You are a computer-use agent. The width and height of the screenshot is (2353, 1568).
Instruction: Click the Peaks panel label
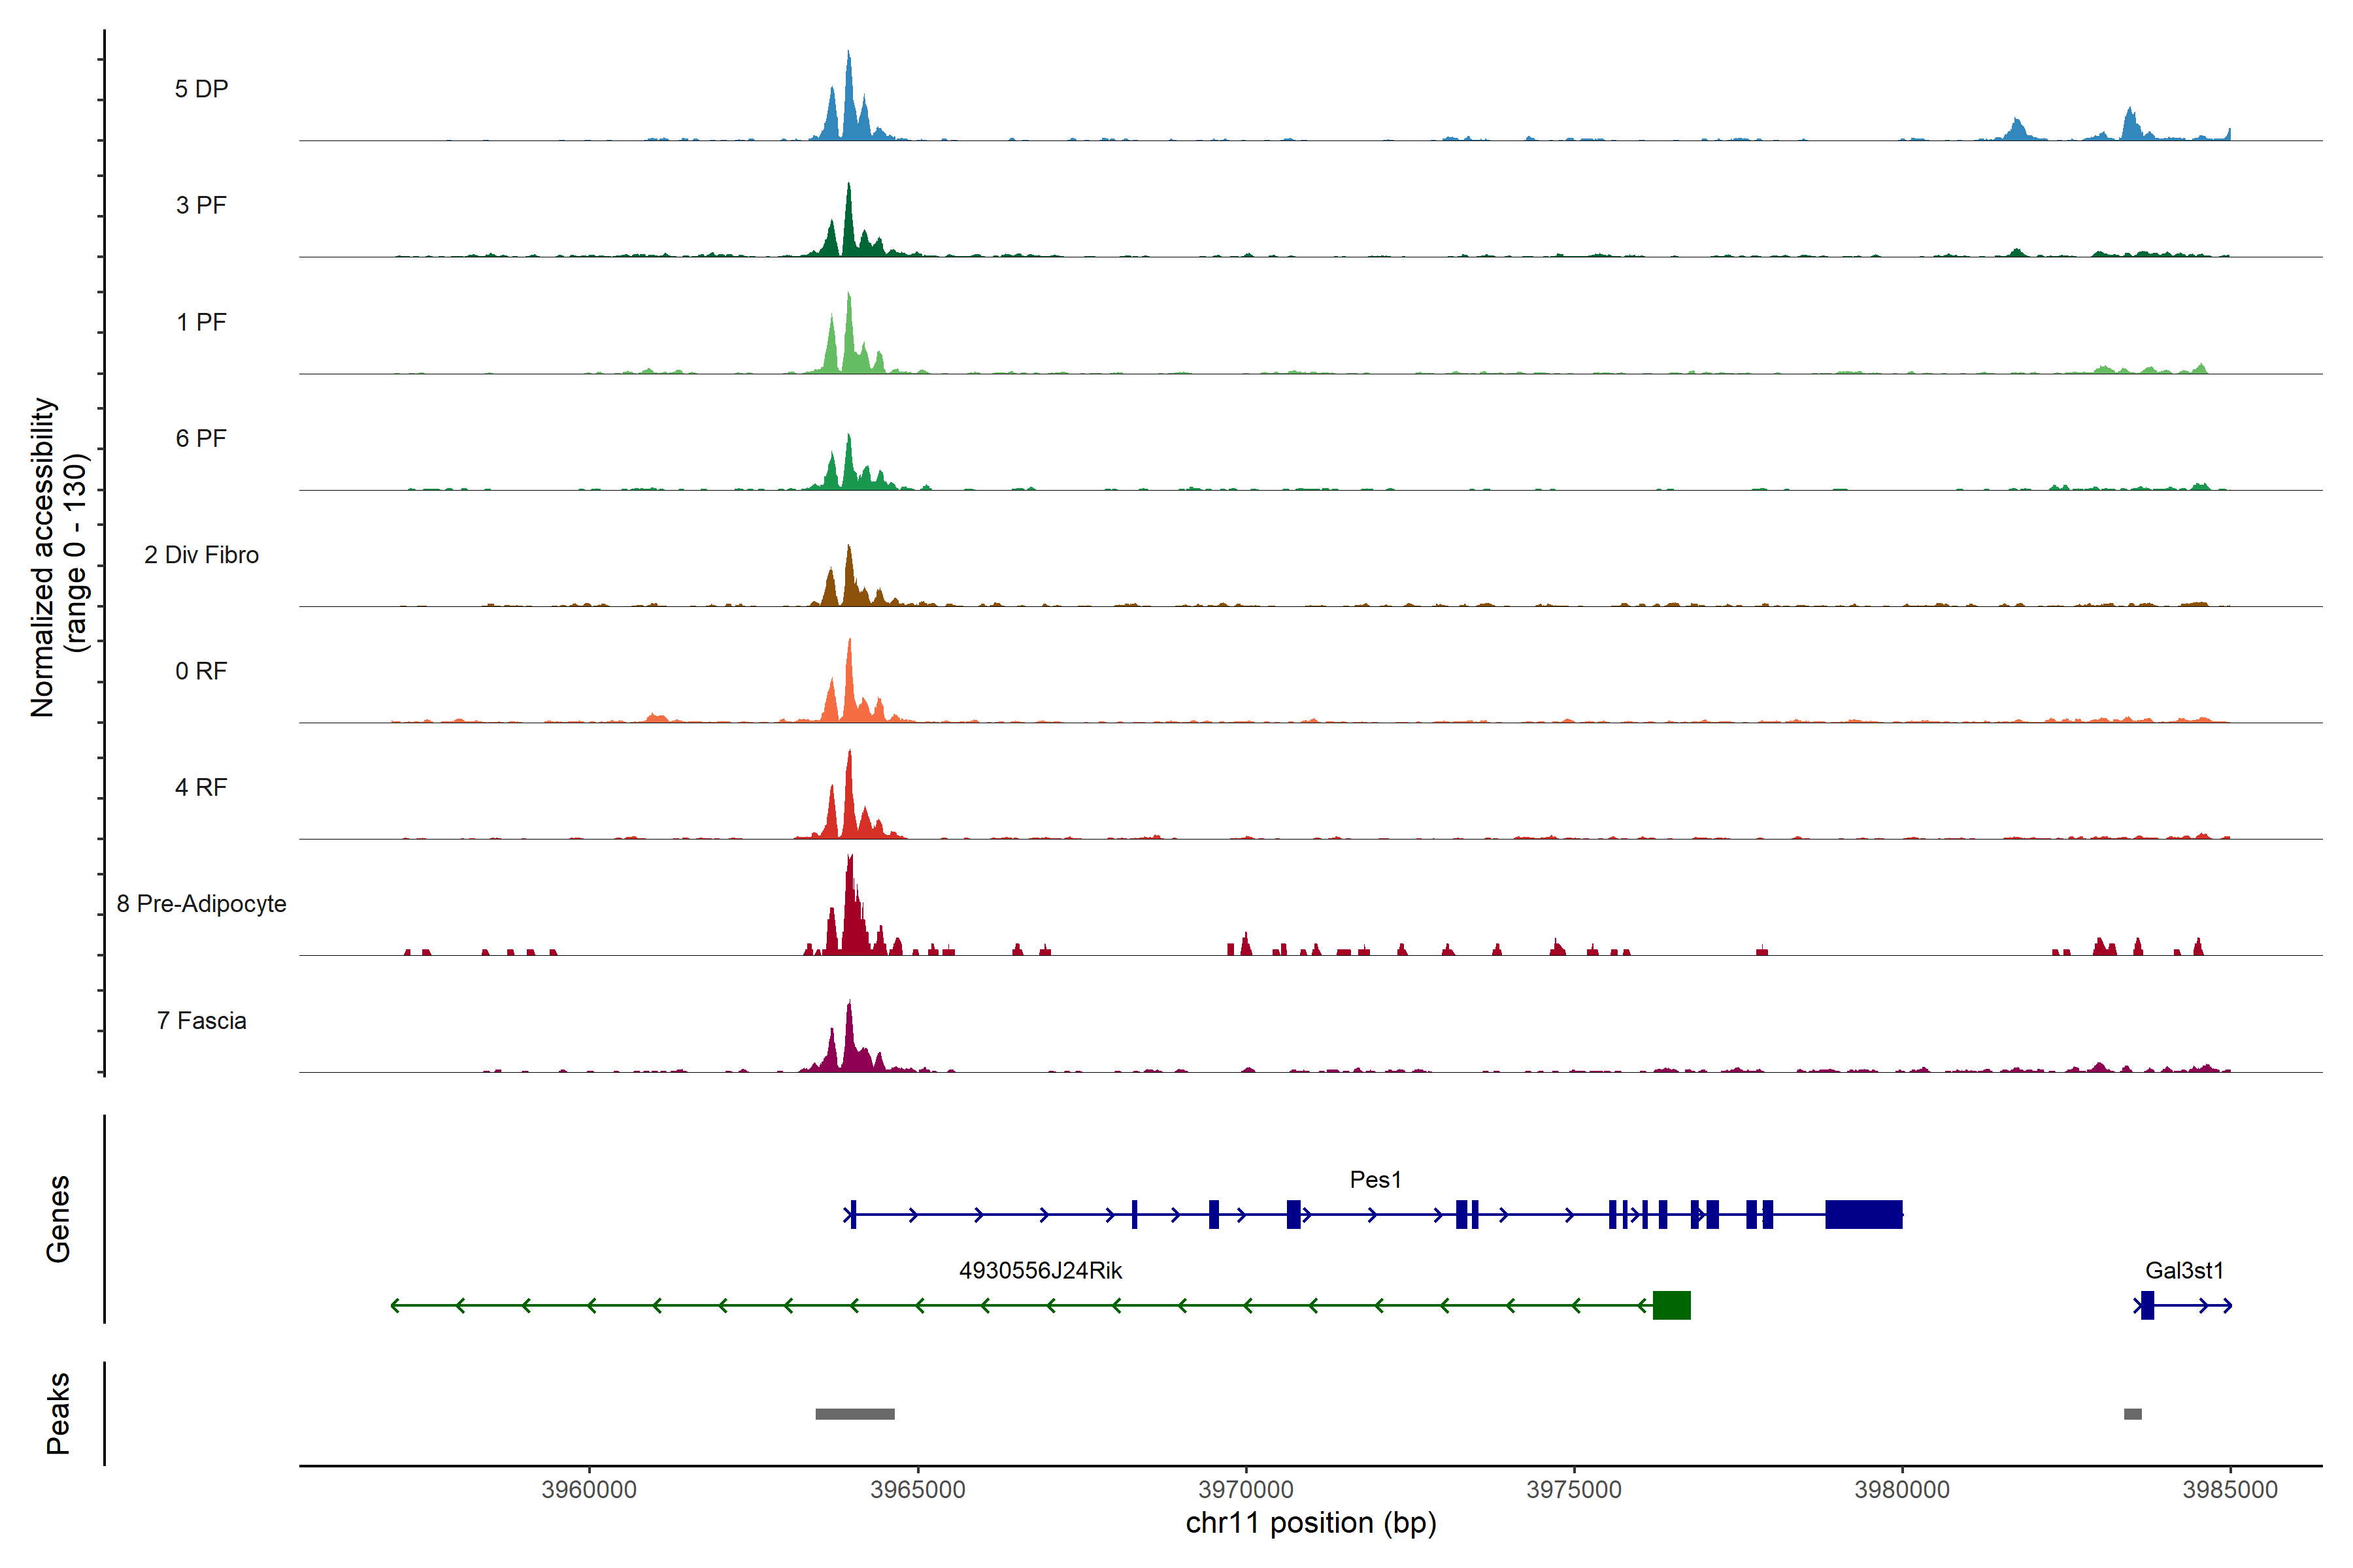pyautogui.click(x=58, y=1413)
